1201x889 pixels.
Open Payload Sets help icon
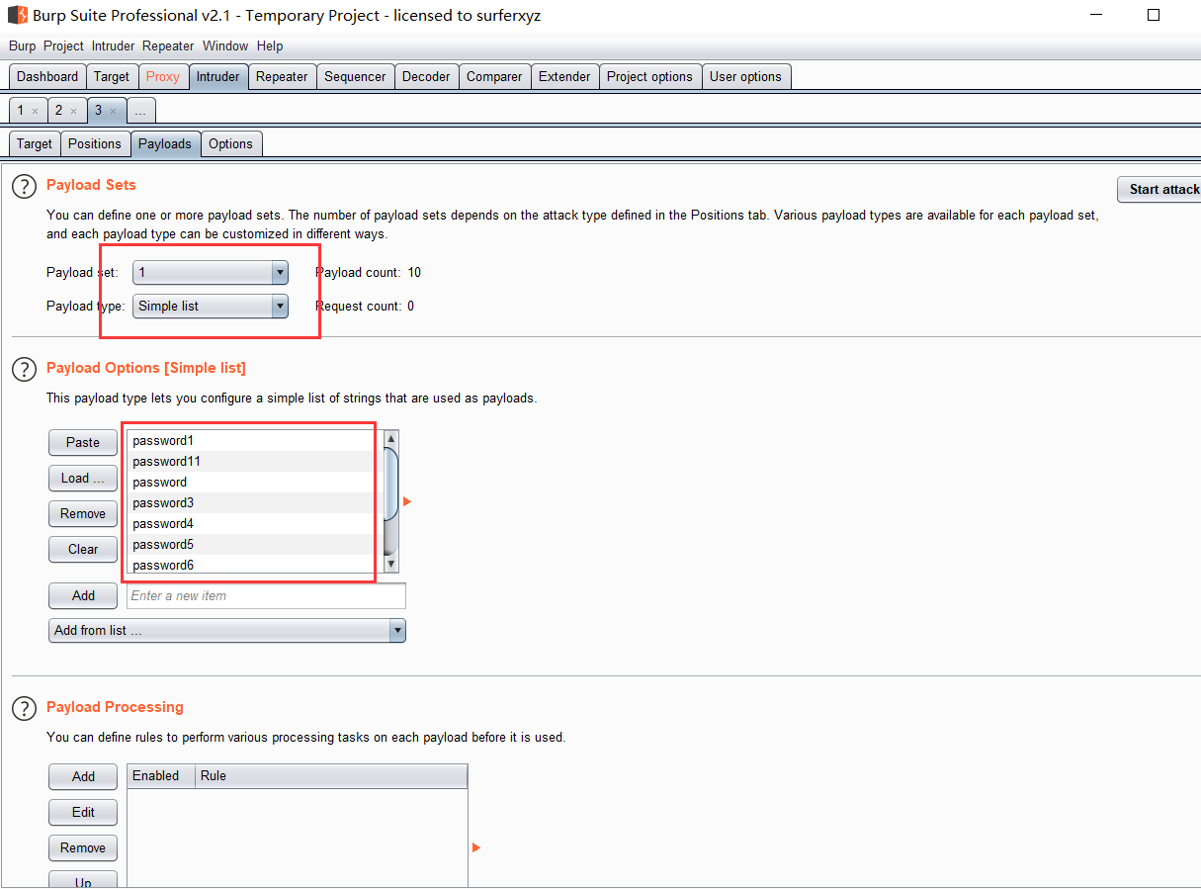[24, 186]
